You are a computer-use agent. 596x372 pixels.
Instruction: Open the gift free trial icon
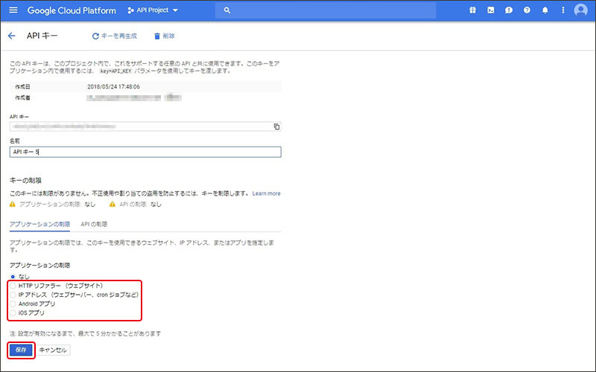[472, 10]
